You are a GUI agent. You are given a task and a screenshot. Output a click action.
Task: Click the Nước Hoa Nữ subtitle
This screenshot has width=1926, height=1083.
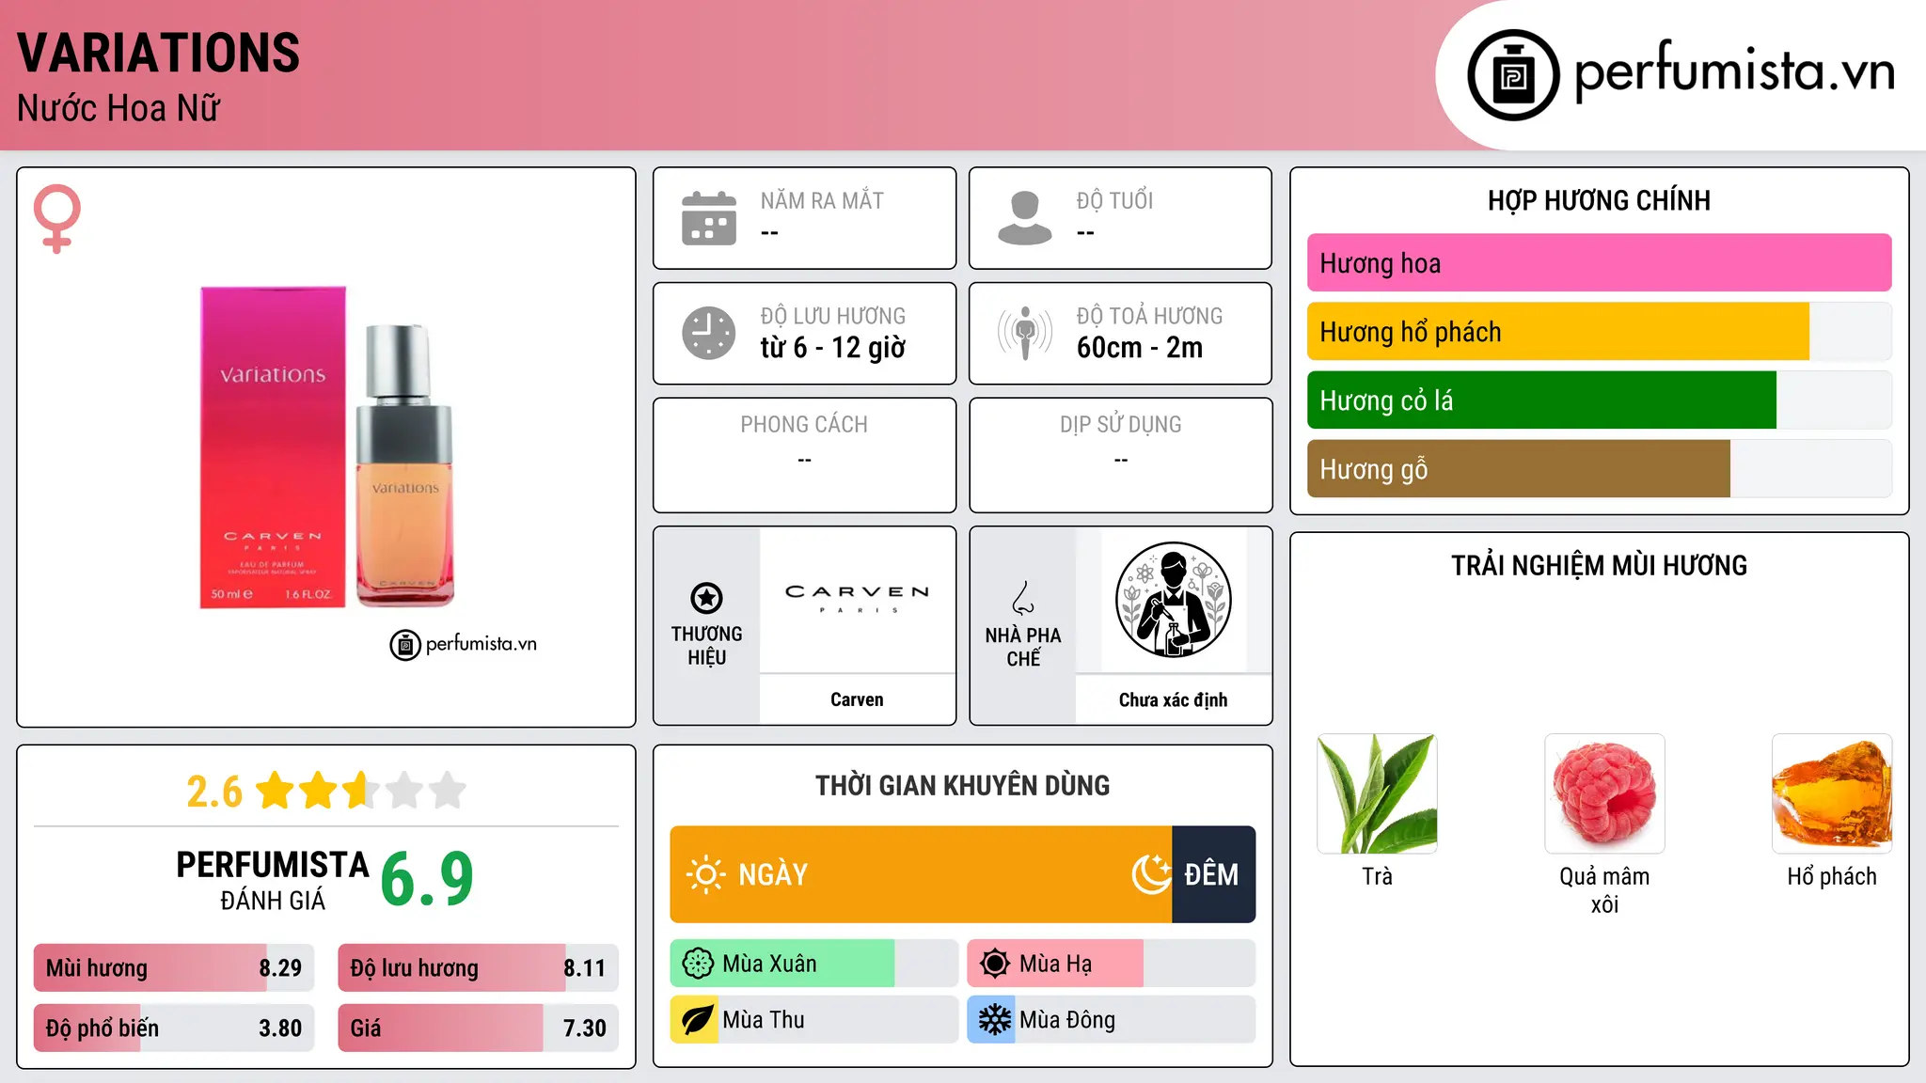coord(118,108)
